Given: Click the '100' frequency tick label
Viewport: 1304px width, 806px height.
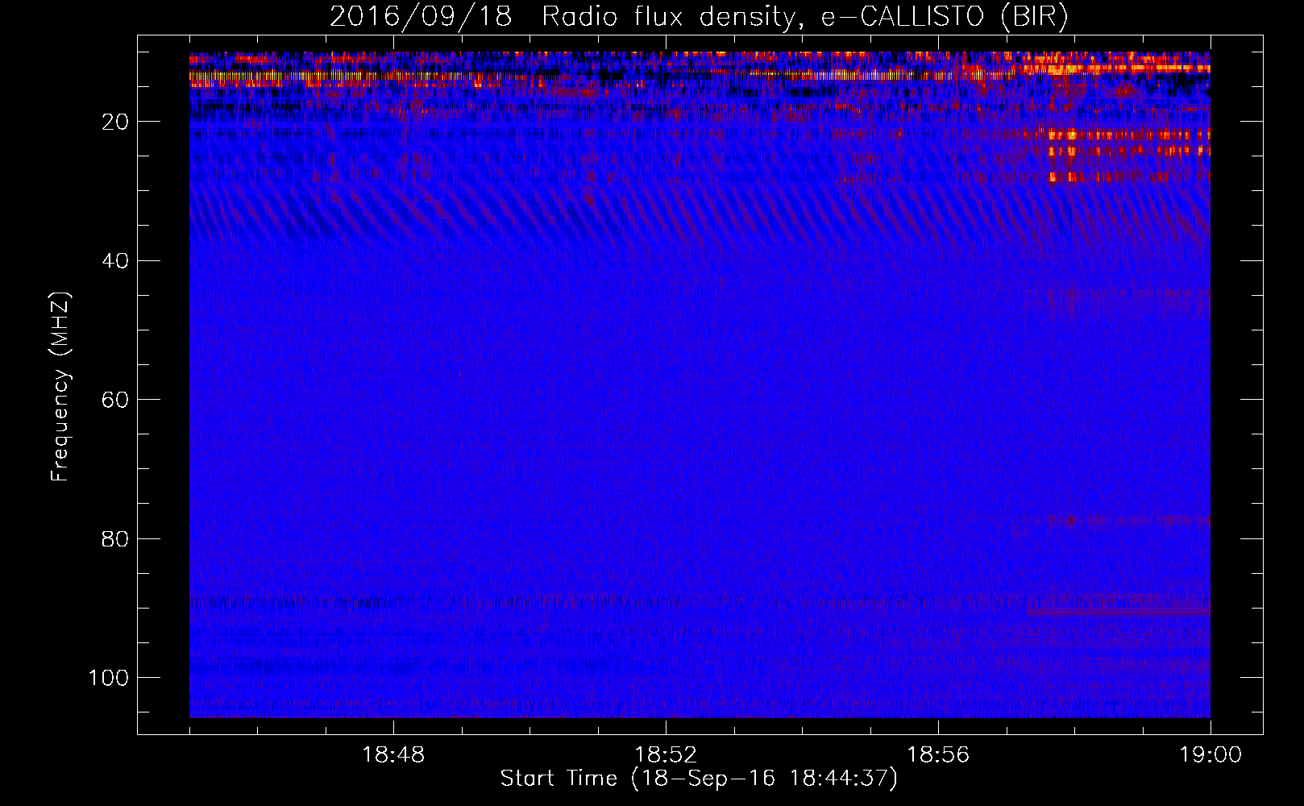Looking at the screenshot, I should pyautogui.click(x=110, y=678).
